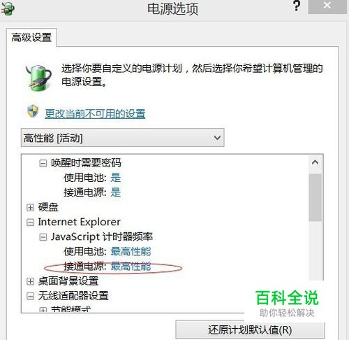Click the power options title bar icon
This screenshot has height=340, width=349.
coord(8,8)
